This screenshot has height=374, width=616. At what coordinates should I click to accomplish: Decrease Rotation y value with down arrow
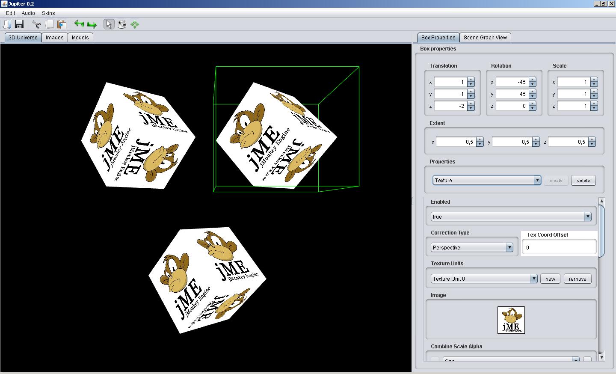(533, 96)
